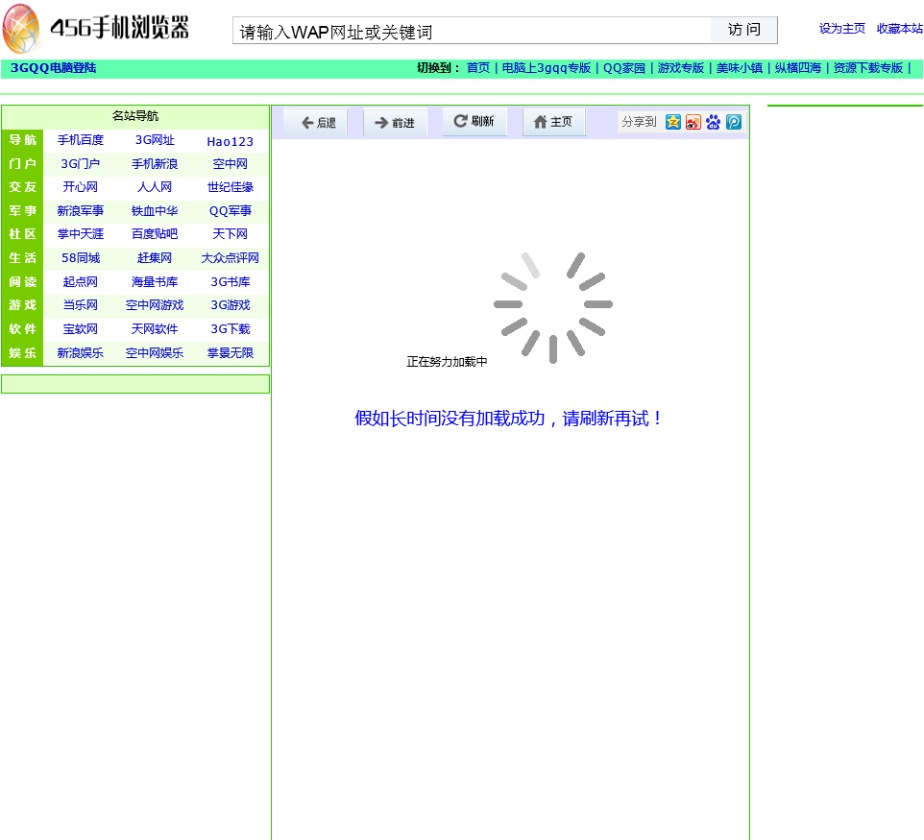This screenshot has height=840, width=924.
Task: Open 新浪军事 link
Action: (x=80, y=211)
